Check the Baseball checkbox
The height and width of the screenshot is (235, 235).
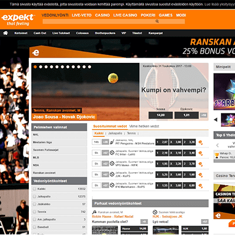tap(35, 227)
